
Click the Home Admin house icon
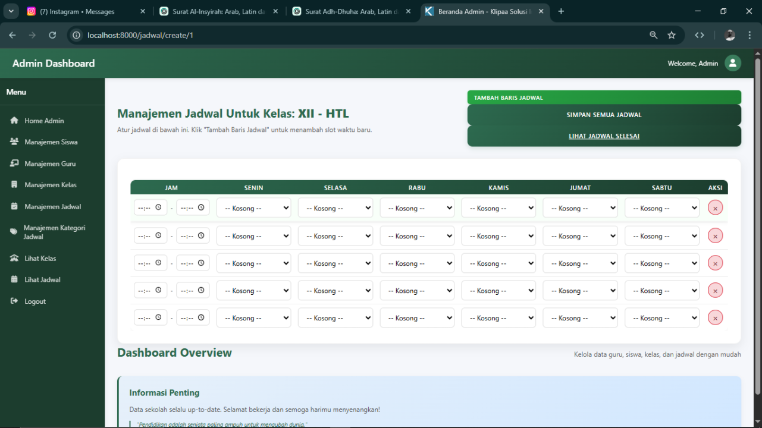click(14, 121)
